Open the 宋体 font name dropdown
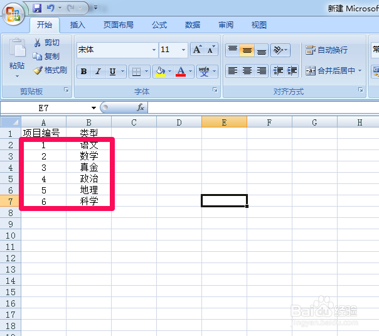Viewport: 379px width, 336px height. [154, 50]
